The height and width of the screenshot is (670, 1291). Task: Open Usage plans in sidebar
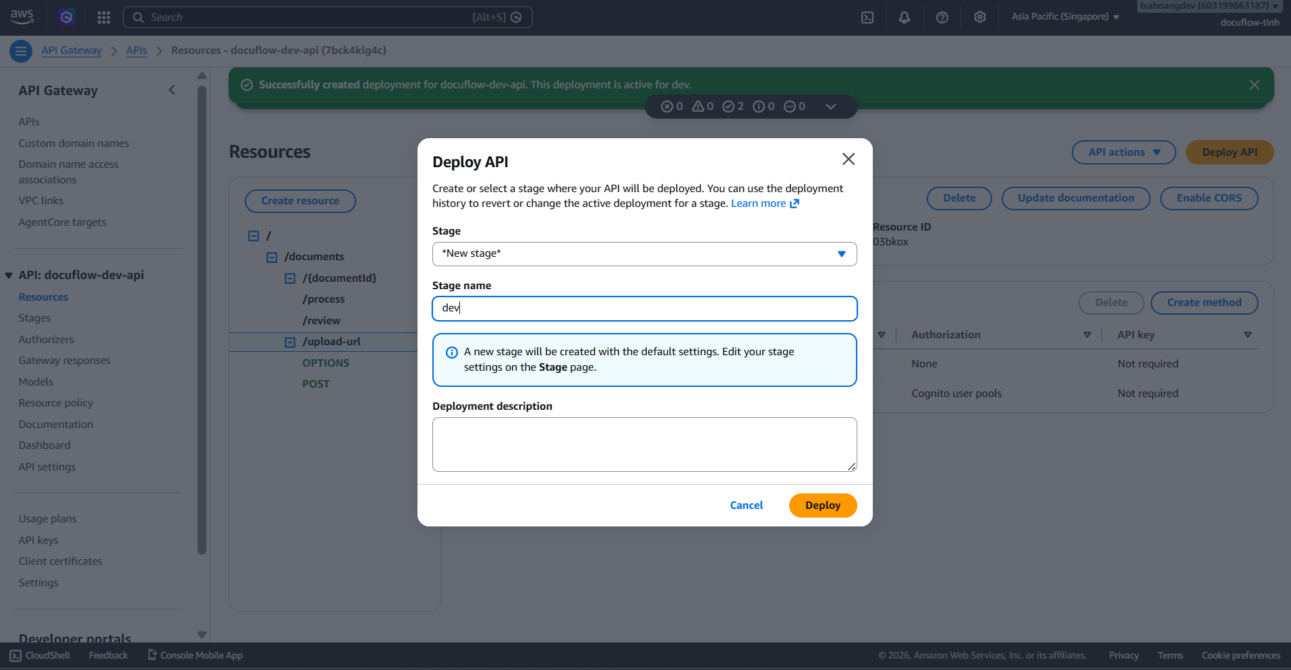[x=48, y=519]
